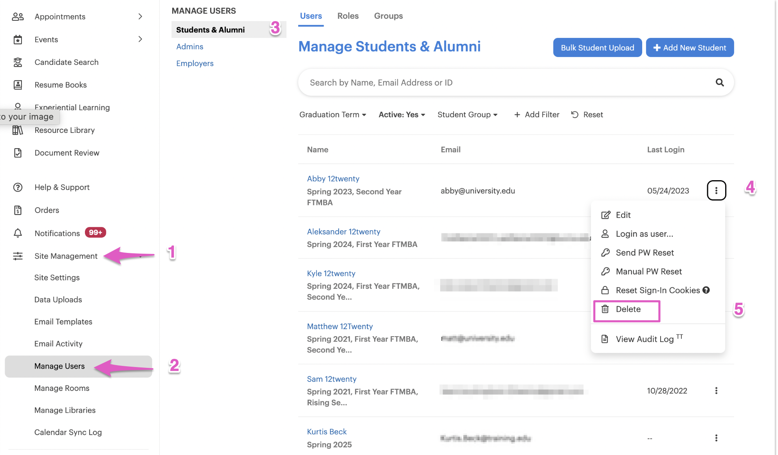Open Sam 12twenty's three-dot actions menu
This screenshot has height=455, width=778.
tap(716, 391)
